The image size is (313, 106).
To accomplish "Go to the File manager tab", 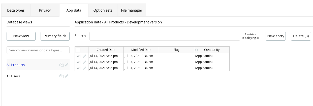I will click(132, 10).
